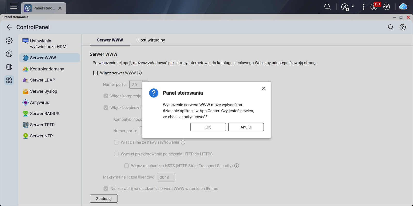Switch to the Host wirtualny tab
Image resolution: width=413 pixels, height=206 pixels.
coord(151,40)
